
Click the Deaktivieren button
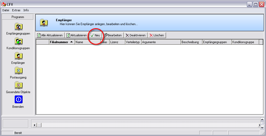136,35
